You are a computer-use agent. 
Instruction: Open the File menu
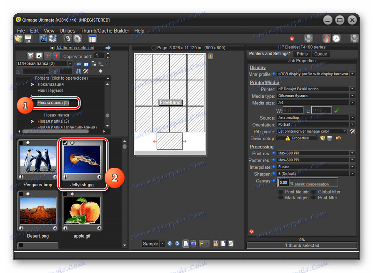pyautogui.click(x=21, y=31)
